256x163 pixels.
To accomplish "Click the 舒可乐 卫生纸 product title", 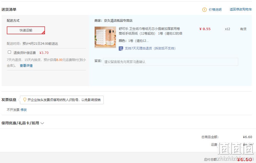I will (x=151, y=31).
